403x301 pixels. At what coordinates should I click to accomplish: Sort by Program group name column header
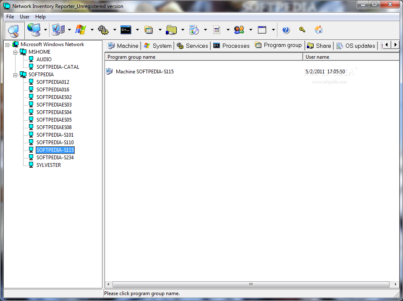[x=204, y=57]
